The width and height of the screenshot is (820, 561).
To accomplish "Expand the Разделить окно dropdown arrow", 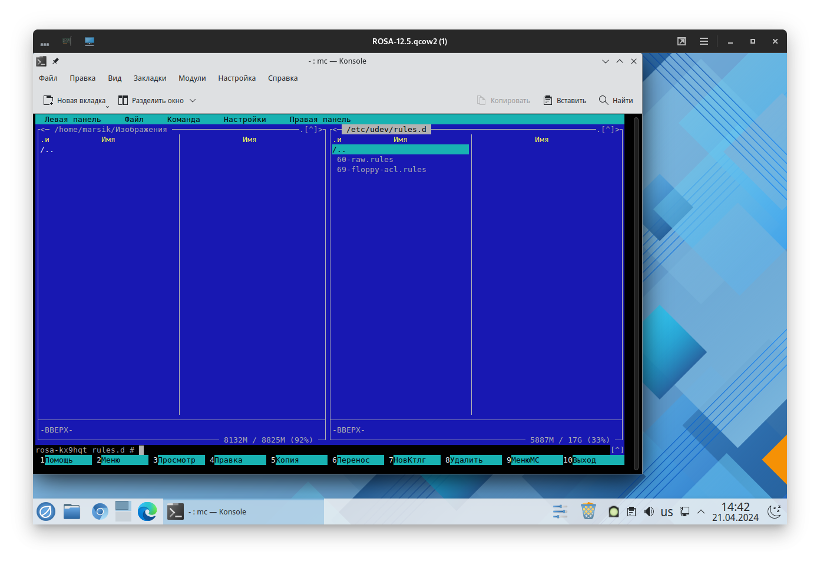I will [x=193, y=101].
